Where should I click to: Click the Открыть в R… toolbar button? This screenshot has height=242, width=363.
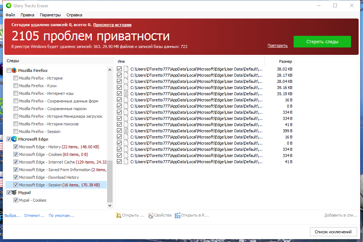click(192, 215)
